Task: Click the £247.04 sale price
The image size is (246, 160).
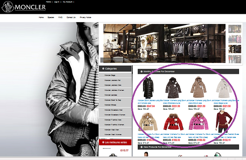Action: [151, 106]
